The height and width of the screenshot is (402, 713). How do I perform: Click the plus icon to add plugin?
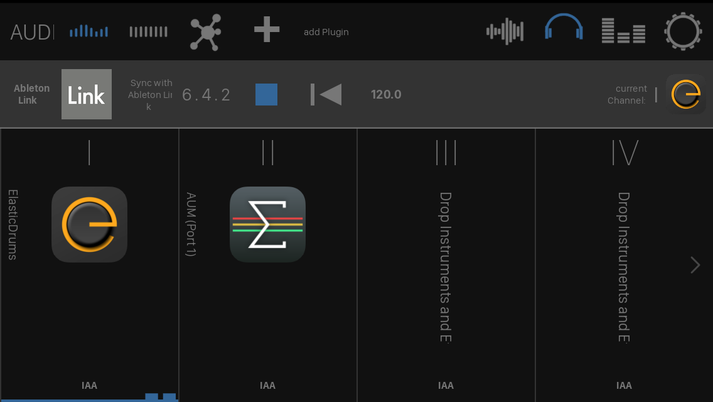pyautogui.click(x=267, y=30)
